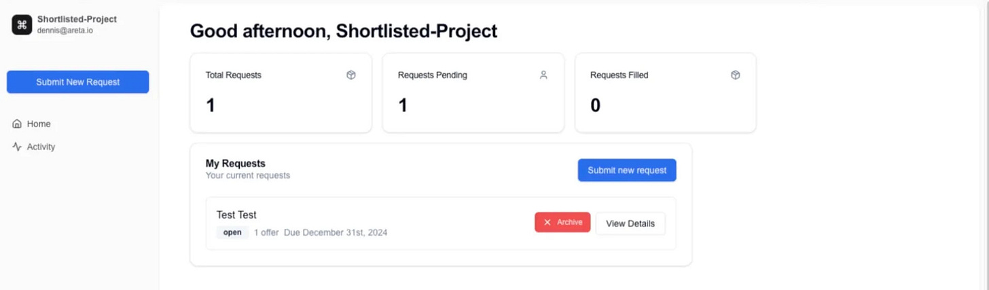Image resolution: width=989 pixels, height=290 pixels.
Task: Click the X icon on Archive button
Action: pos(547,222)
